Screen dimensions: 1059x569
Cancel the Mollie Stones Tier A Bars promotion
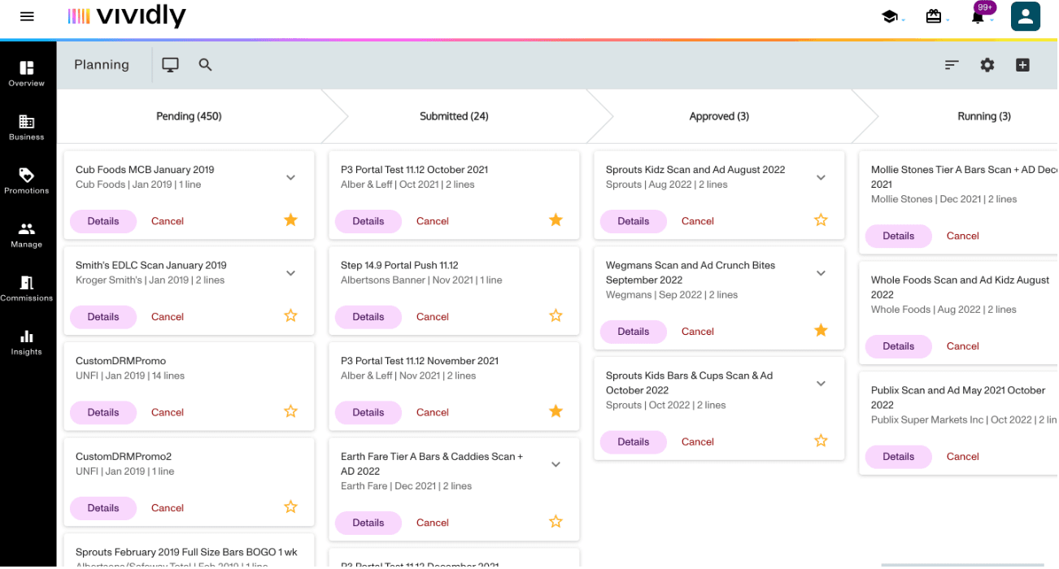click(x=962, y=236)
